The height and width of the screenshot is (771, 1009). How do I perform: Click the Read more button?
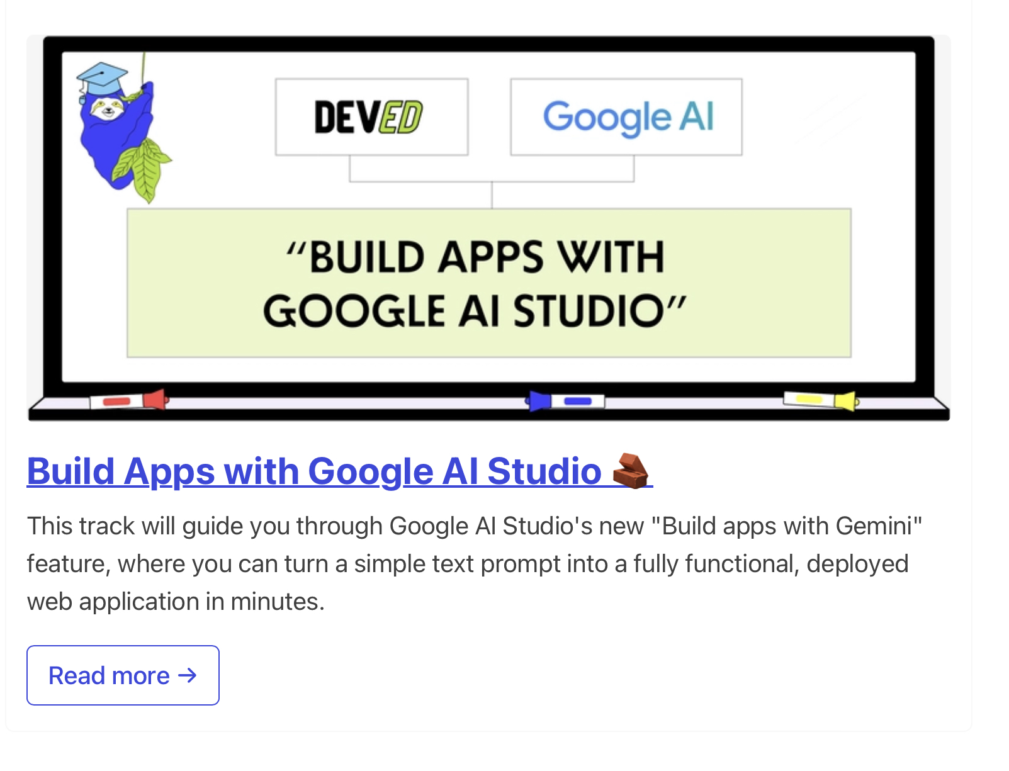click(123, 675)
